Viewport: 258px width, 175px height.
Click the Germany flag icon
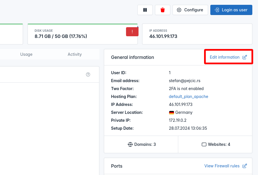point(171,112)
